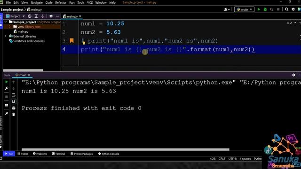The height and width of the screenshot is (169, 301).
Task: Open the user account dropdown icon
Action: [x=227, y=9]
